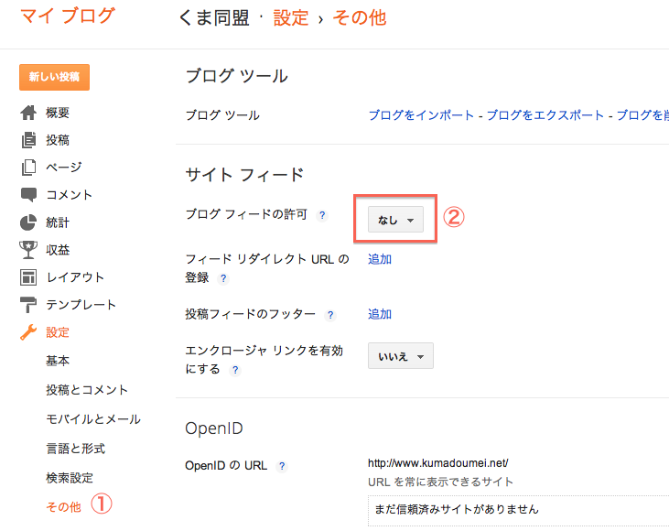The width and height of the screenshot is (669, 531).
Task: Click the レイアウト layout icon
Action: click(x=28, y=277)
